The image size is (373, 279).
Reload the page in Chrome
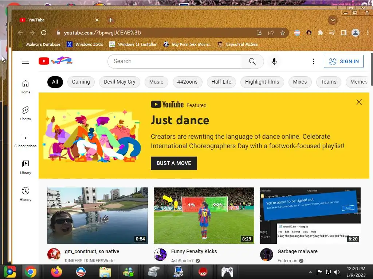(x=44, y=33)
